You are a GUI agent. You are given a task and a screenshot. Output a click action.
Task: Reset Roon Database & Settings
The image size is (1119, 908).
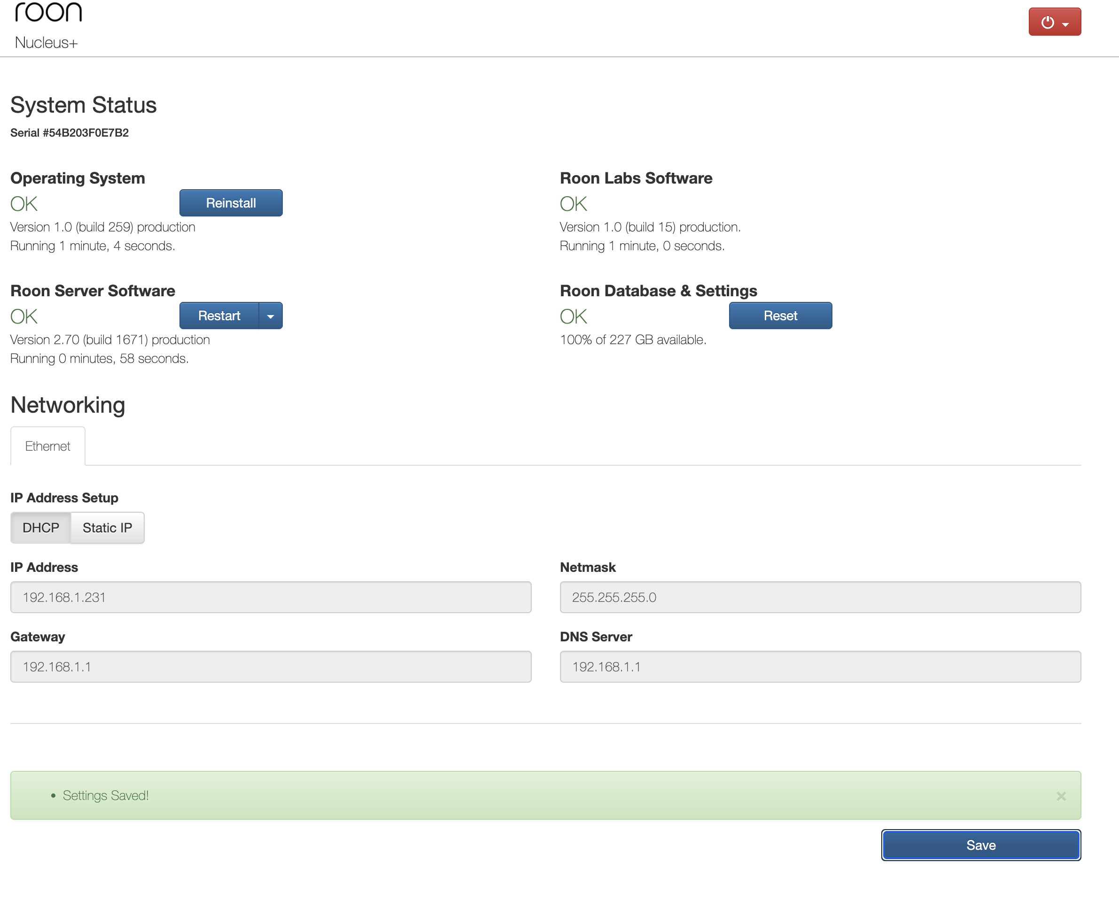pos(780,315)
